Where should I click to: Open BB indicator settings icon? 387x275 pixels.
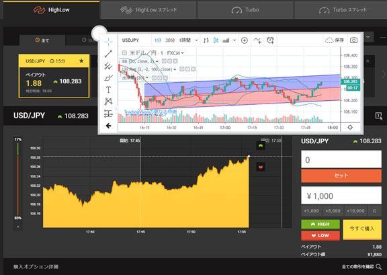169,61
